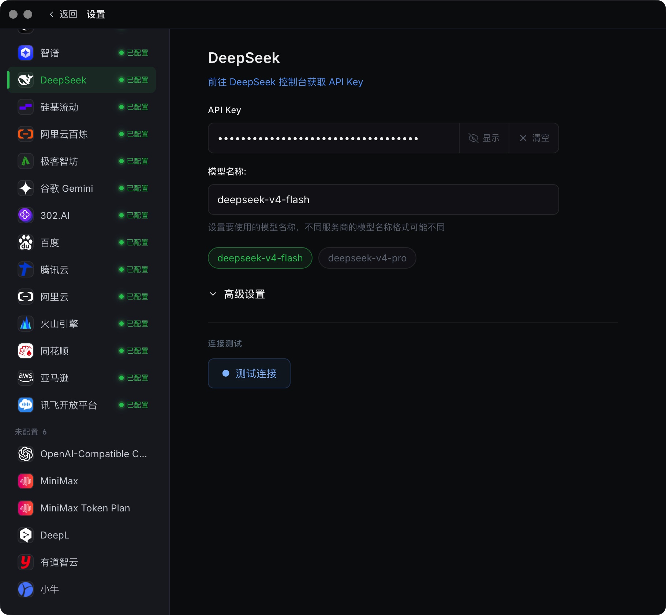Click the 阿里云 bracket icon

coord(26,297)
